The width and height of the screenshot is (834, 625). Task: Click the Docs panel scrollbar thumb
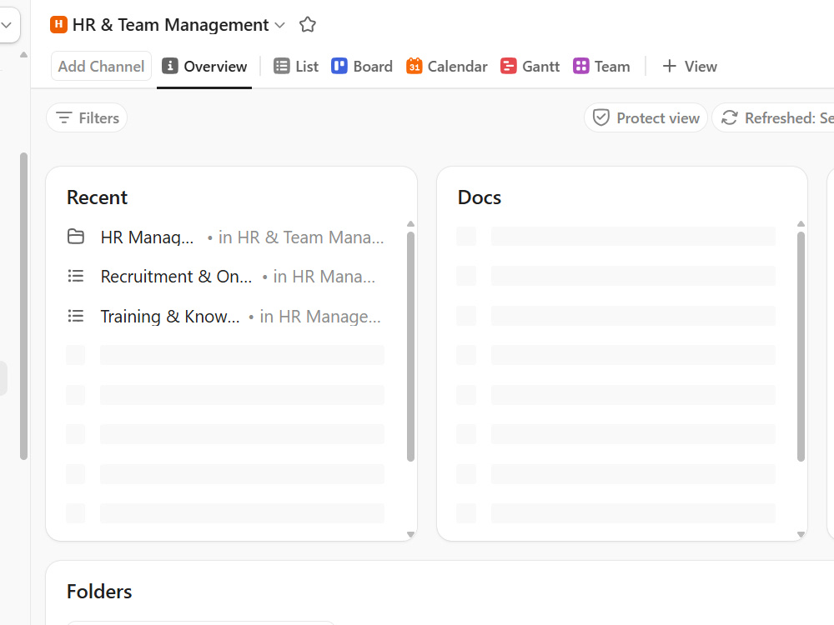pyautogui.click(x=801, y=347)
